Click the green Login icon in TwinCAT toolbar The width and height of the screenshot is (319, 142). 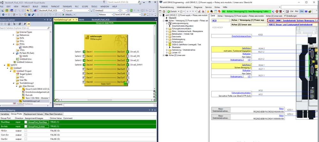tap(131, 11)
